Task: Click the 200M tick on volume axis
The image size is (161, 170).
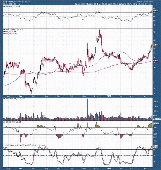Action: point(155,102)
